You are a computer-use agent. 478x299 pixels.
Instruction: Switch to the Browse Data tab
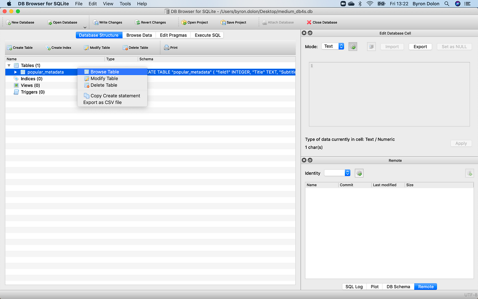pos(139,35)
